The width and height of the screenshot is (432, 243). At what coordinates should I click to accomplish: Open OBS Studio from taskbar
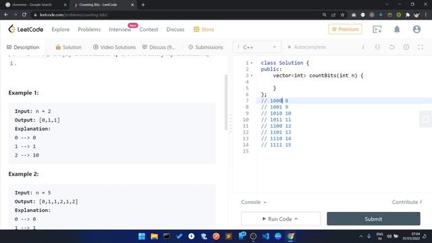click(253, 236)
